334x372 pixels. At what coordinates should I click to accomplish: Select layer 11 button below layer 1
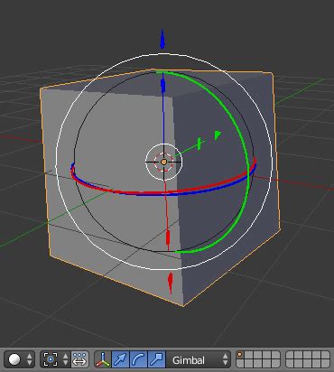coord(240,364)
